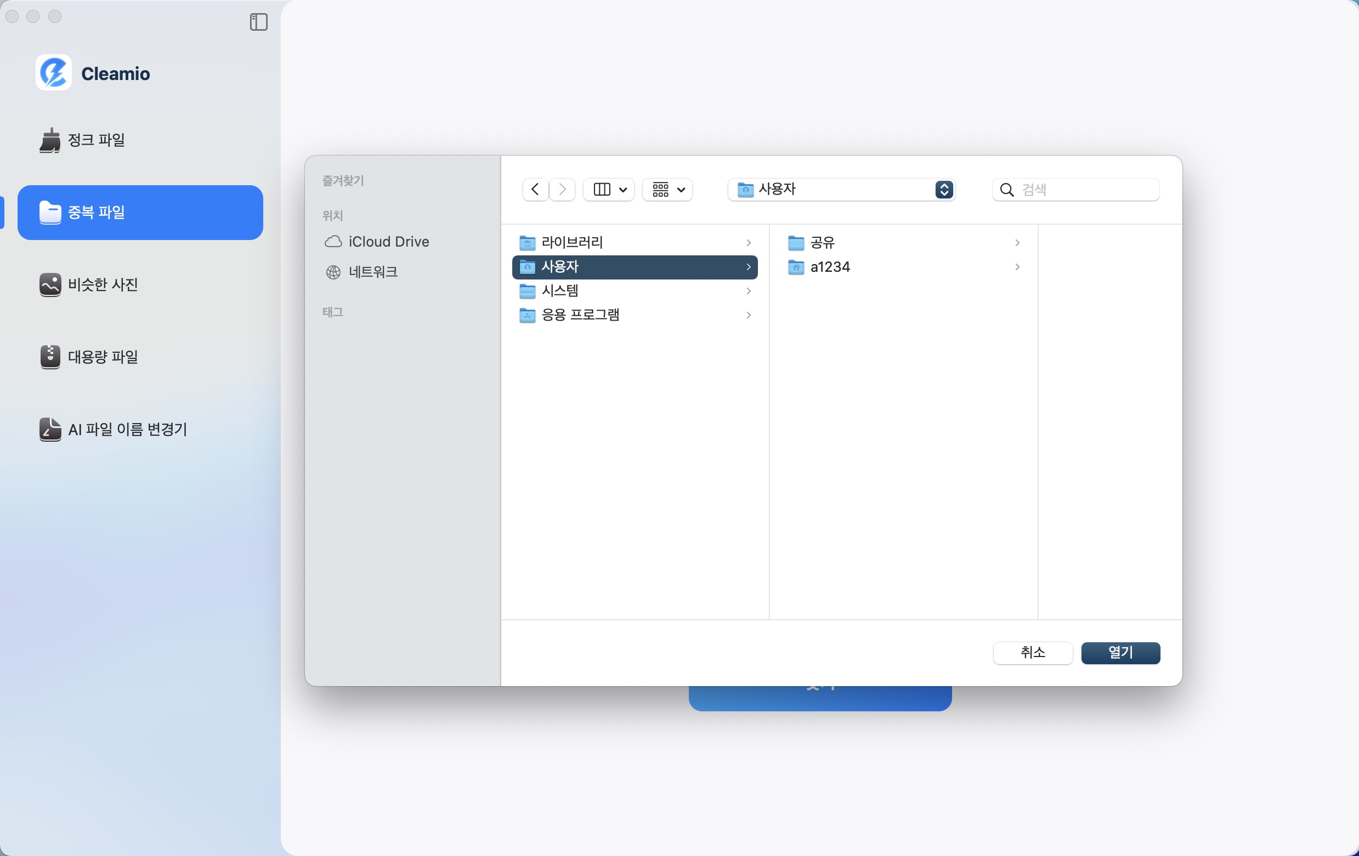Open the grouping options dropdown

pyautogui.click(x=668, y=190)
